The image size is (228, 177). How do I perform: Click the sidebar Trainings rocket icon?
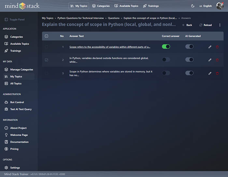point(6,51)
